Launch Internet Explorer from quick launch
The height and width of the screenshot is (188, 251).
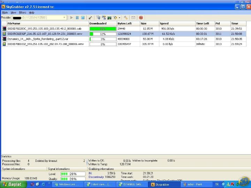[x=43, y=184]
